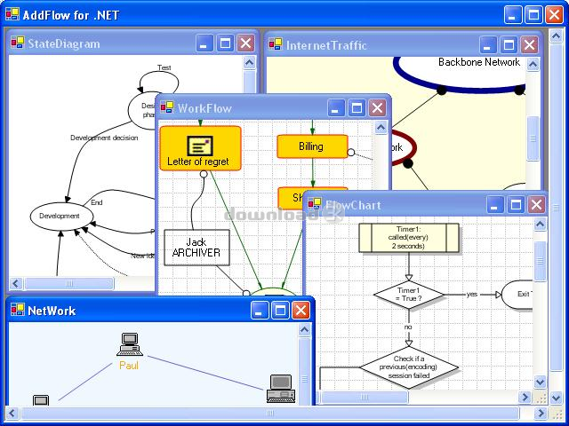Click the StateDiagram window icon
This screenshot has width=569, height=426.
(17, 43)
